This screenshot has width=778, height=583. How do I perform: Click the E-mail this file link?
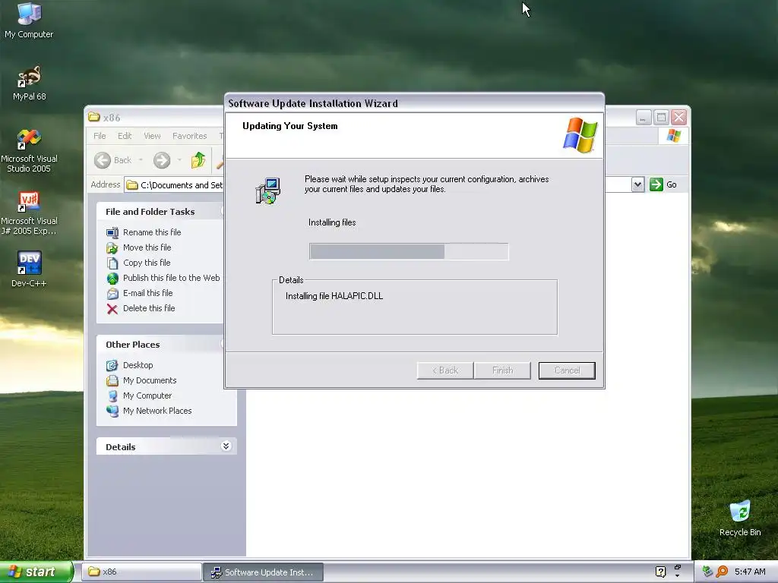[x=148, y=293]
